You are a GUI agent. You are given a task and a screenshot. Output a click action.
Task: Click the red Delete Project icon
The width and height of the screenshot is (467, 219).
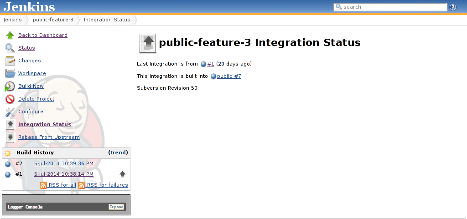pos(10,99)
